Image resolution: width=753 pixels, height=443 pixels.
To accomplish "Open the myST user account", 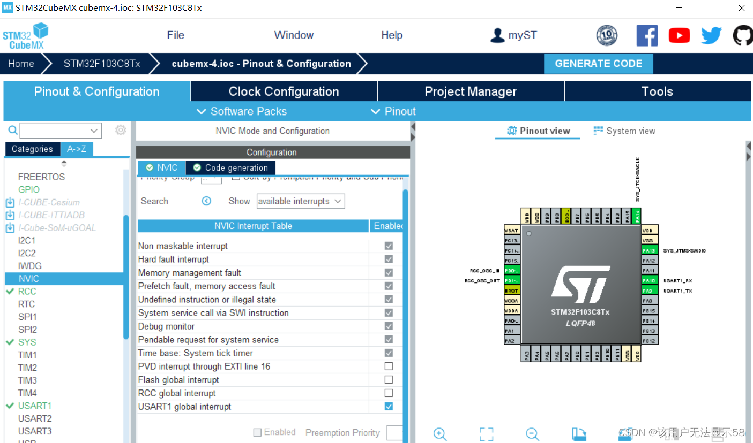I will tap(513, 35).
